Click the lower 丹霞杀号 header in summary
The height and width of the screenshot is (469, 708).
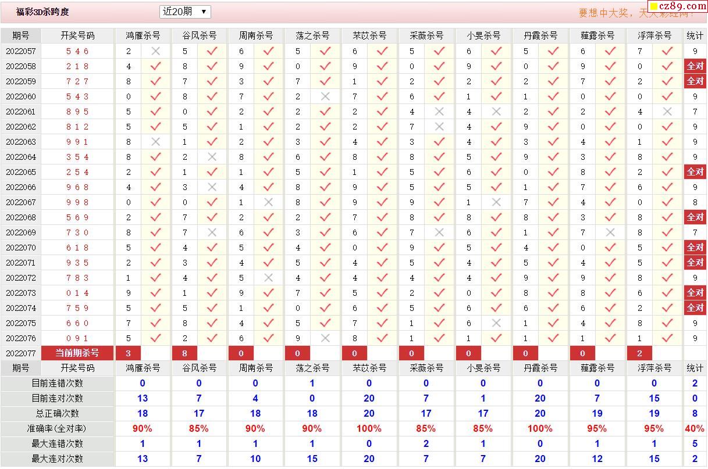pyautogui.click(x=540, y=368)
